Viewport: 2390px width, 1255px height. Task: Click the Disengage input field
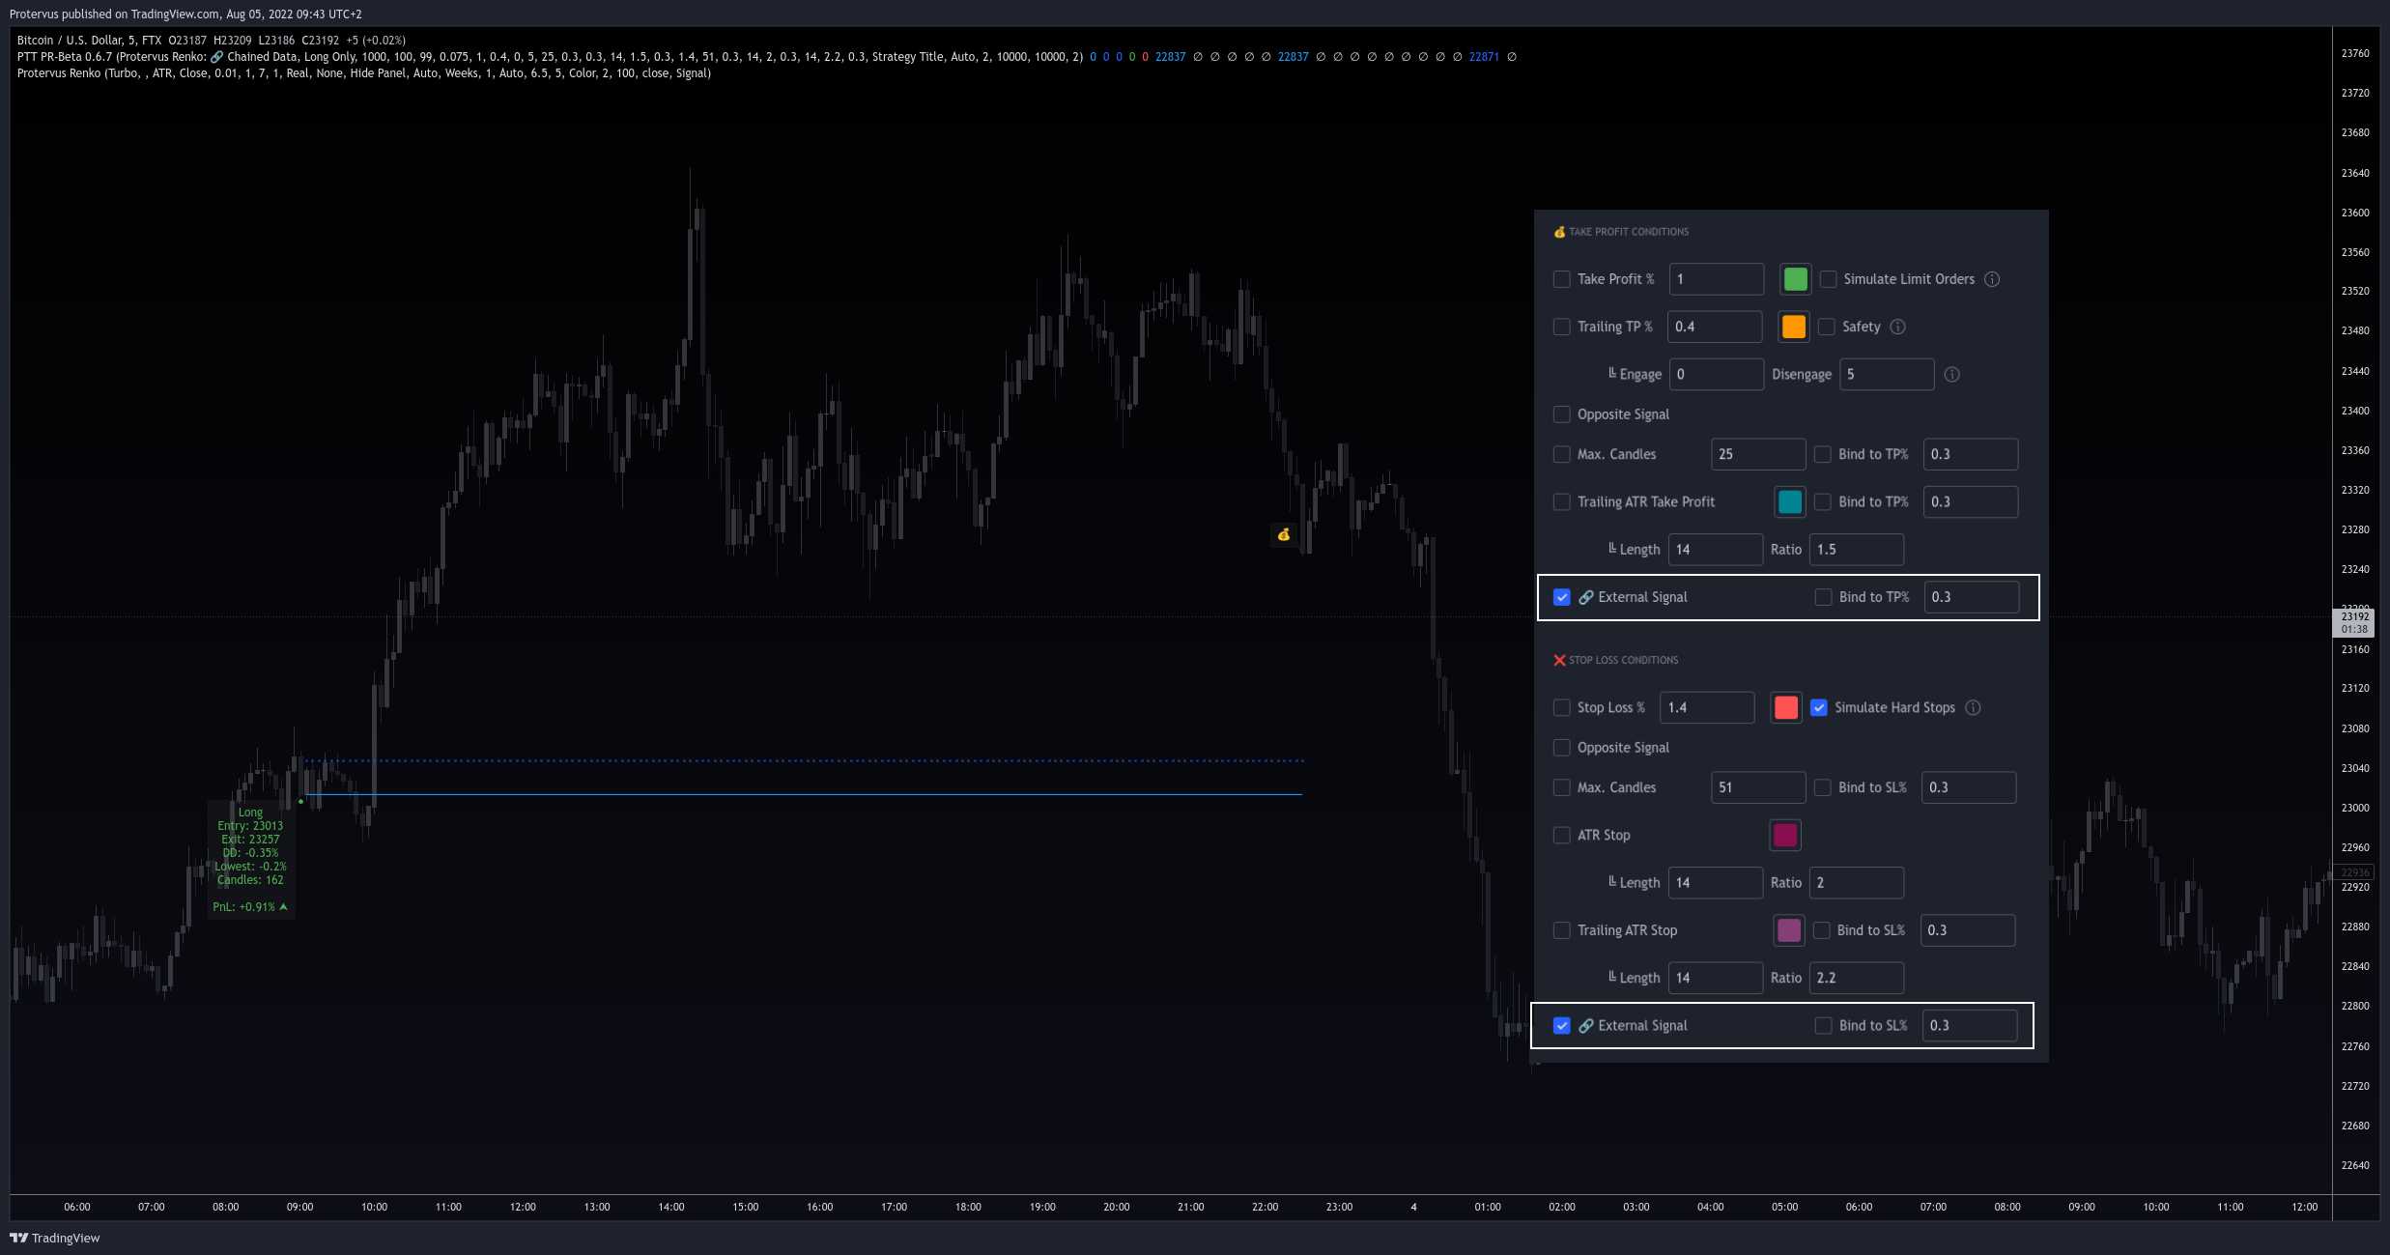[x=1887, y=375]
